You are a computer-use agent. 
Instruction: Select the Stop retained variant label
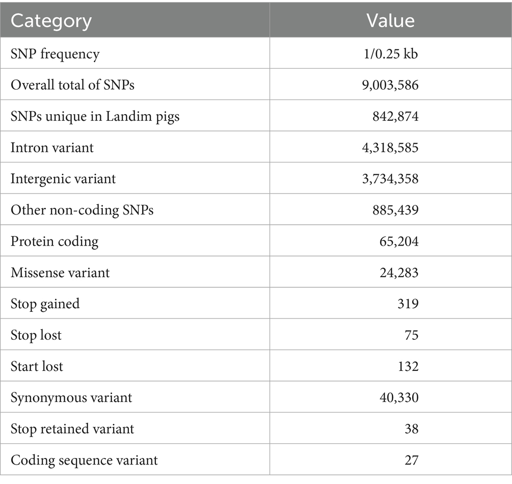72,428
